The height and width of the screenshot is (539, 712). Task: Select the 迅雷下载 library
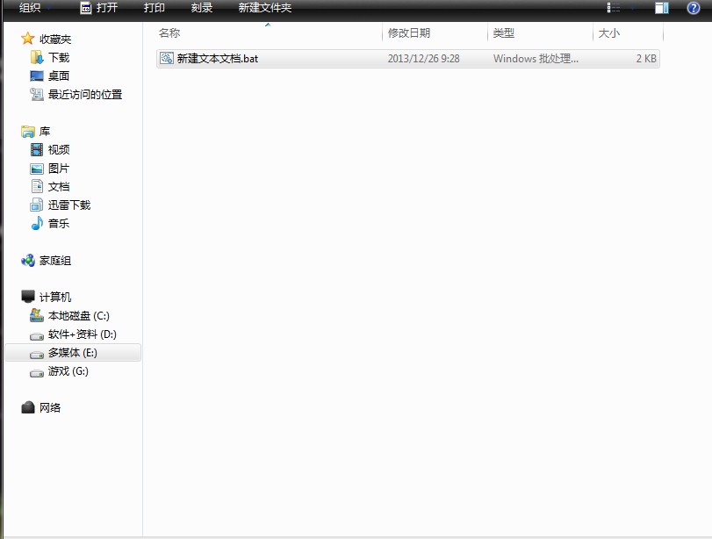tap(68, 205)
